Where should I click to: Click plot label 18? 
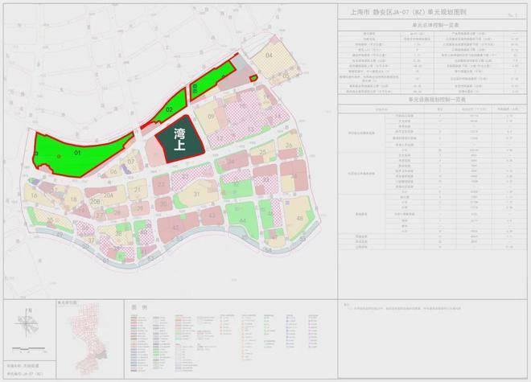point(73,199)
